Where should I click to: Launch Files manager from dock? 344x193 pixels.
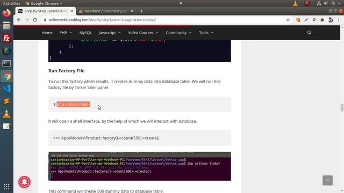[6, 26]
